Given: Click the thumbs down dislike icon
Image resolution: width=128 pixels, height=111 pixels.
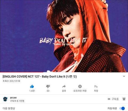Looking at the screenshot, I should pos(48,86).
